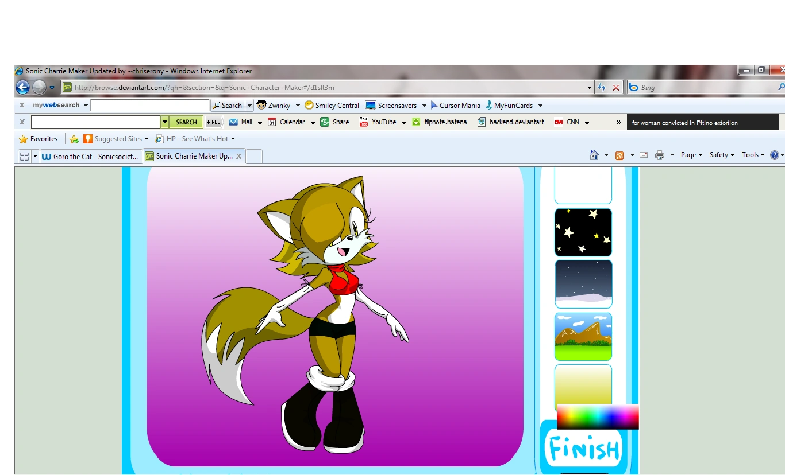
Task: Select the Sonic Charrie Maker tab
Action: 190,156
